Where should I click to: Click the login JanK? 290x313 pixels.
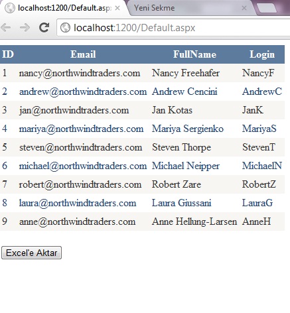tap(253, 110)
